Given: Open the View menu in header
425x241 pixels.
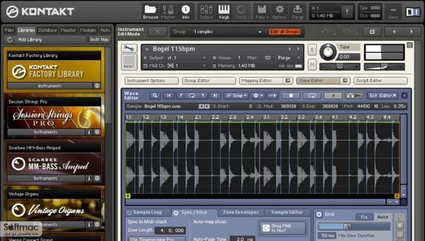Looking at the screenshot, I should 393,11.
